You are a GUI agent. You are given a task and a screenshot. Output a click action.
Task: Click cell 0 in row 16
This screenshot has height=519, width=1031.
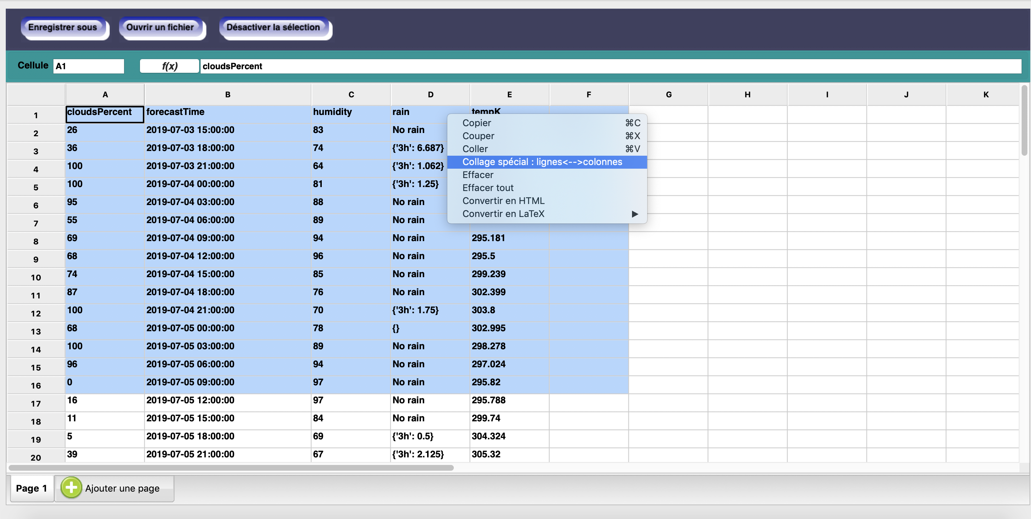coord(105,385)
